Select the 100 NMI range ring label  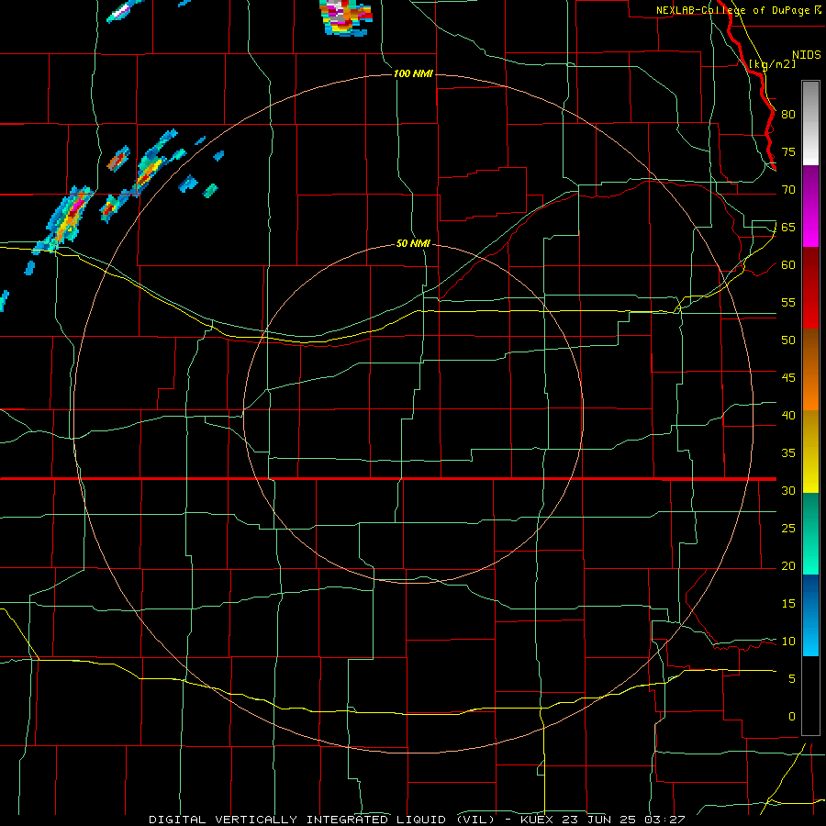click(413, 73)
